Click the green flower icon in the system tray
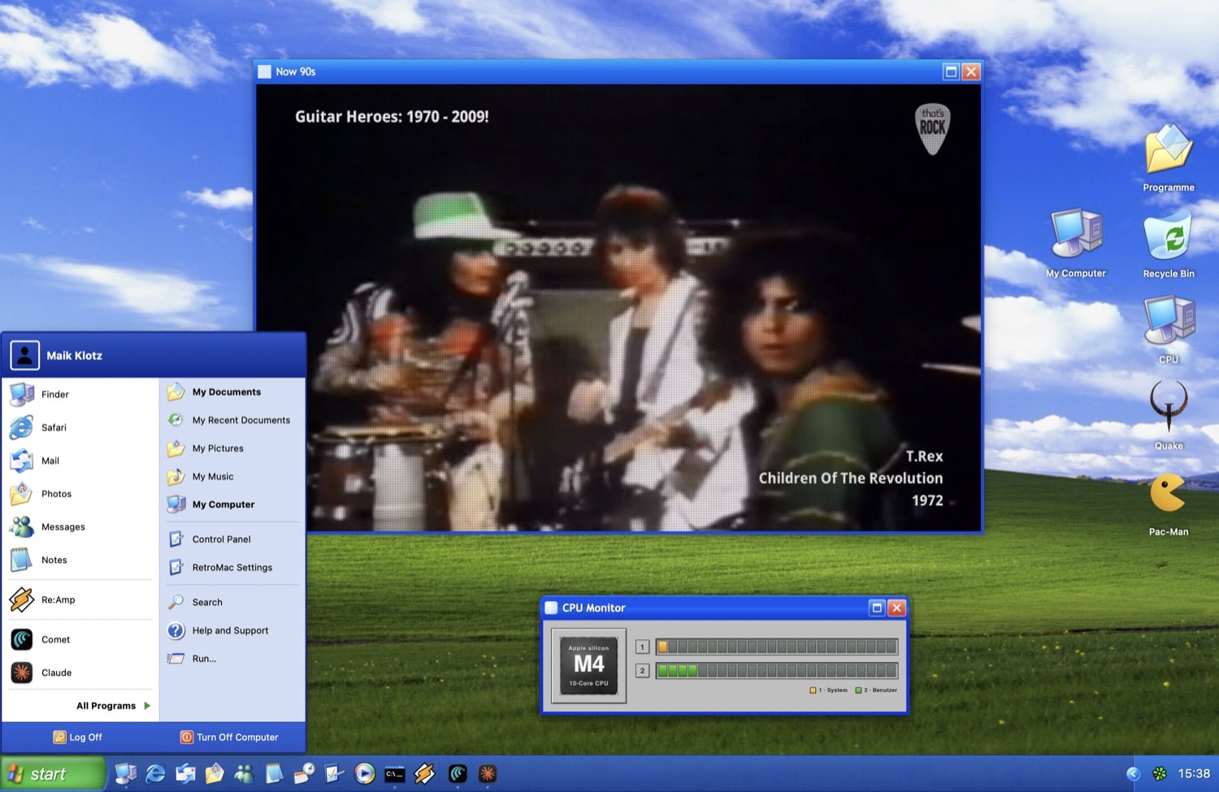The width and height of the screenshot is (1219, 792). pyautogui.click(x=1160, y=774)
